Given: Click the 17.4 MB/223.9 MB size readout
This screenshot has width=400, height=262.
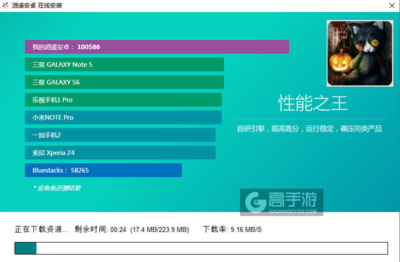Looking at the screenshot, I should [x=159, y=229].
